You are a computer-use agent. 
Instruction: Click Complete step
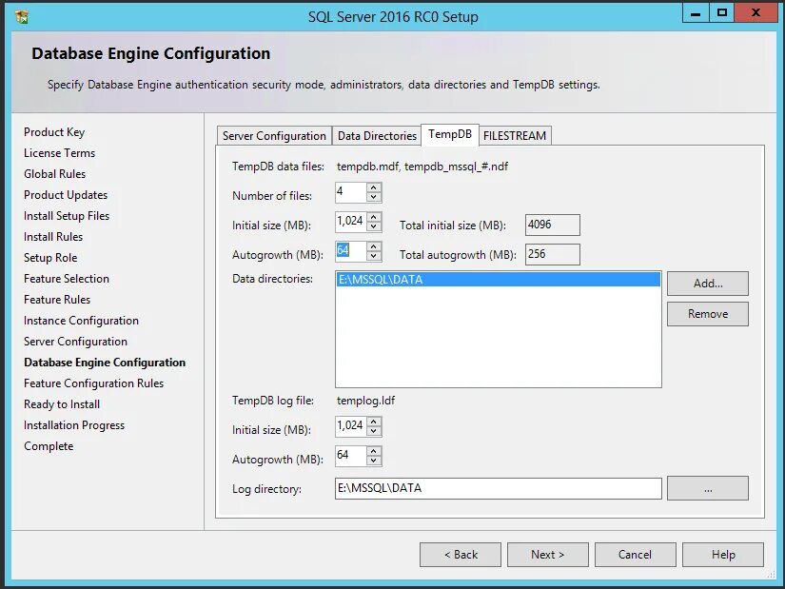point(49,446)
